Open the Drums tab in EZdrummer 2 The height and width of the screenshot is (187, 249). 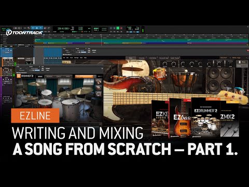(40, 76)
